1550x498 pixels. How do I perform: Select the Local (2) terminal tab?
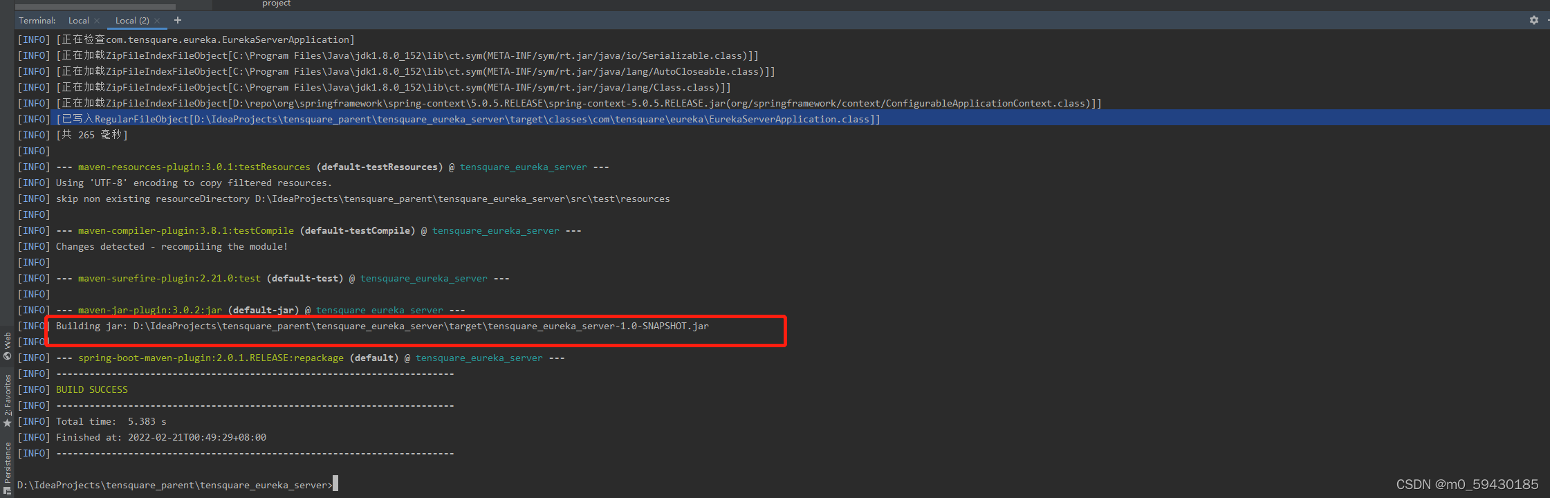132,21
